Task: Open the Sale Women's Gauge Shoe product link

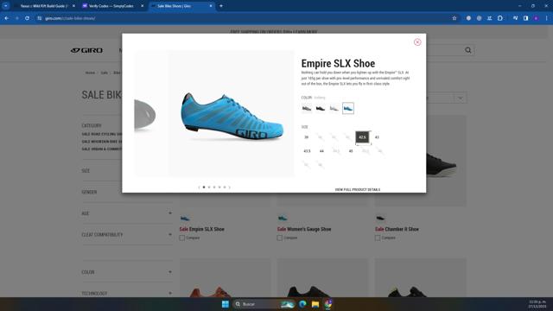Action: [x=304, y=229]
